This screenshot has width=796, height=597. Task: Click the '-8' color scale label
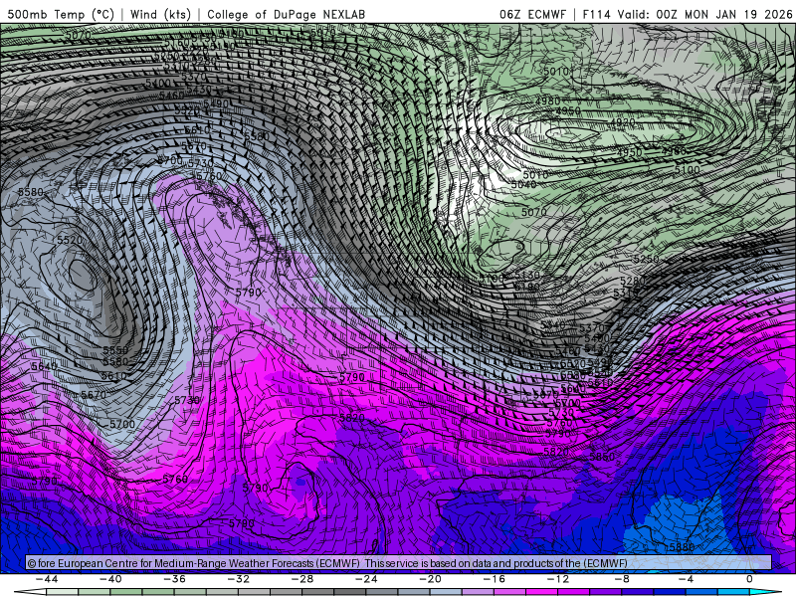click(x=622, y=579)
